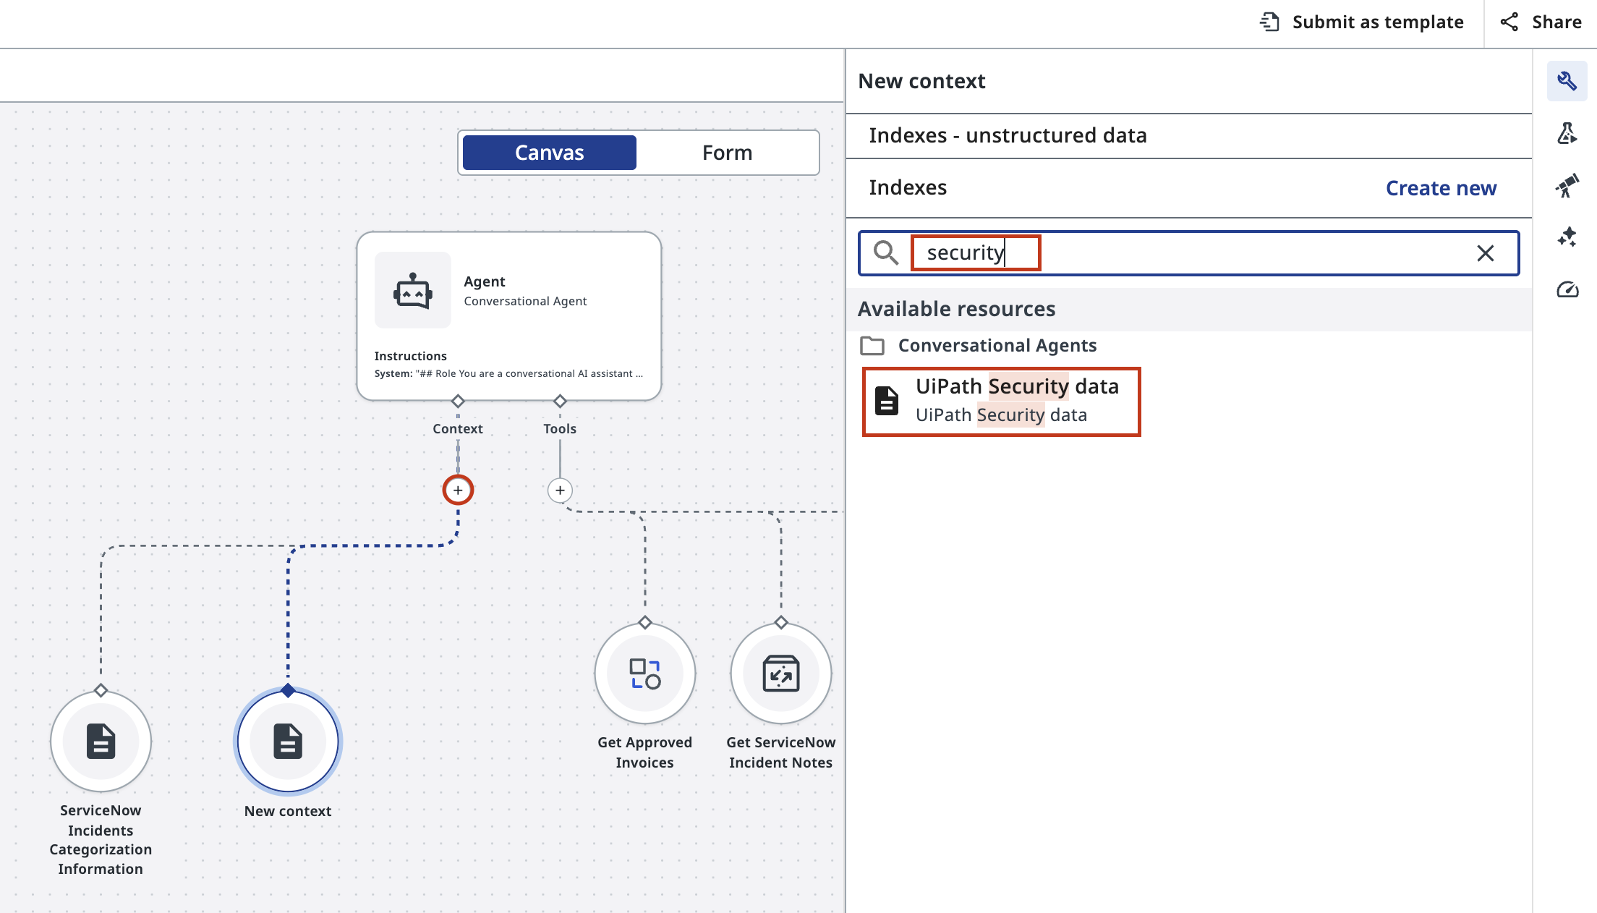Click the Share button
The width and height of the screenshot is (1597, 913).
click(x=1541, y=22)
